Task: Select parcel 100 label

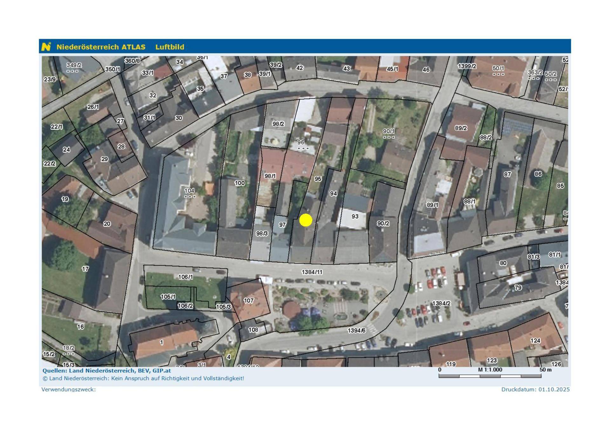Action: pyautogui.click(x=240, y=183)
